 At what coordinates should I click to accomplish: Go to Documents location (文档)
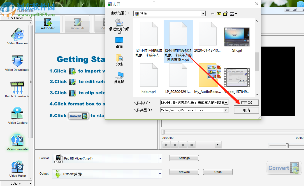[x=119, y=60]
